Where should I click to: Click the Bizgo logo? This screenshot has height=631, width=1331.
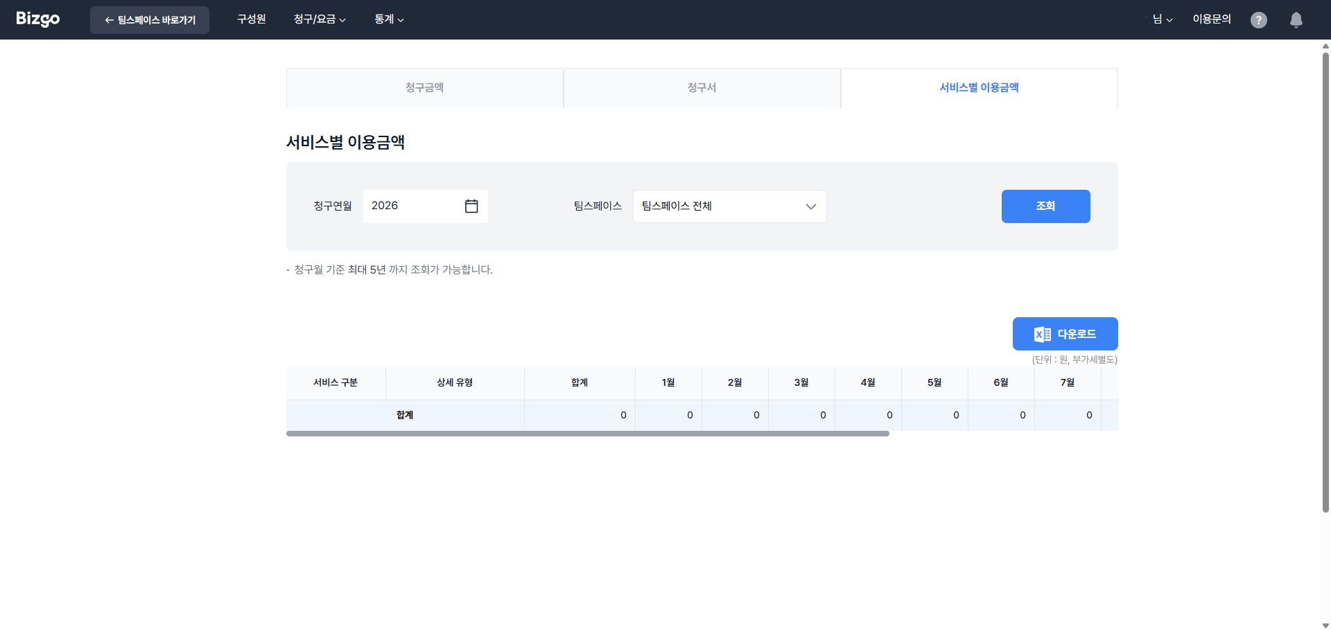tap(38, 19)
